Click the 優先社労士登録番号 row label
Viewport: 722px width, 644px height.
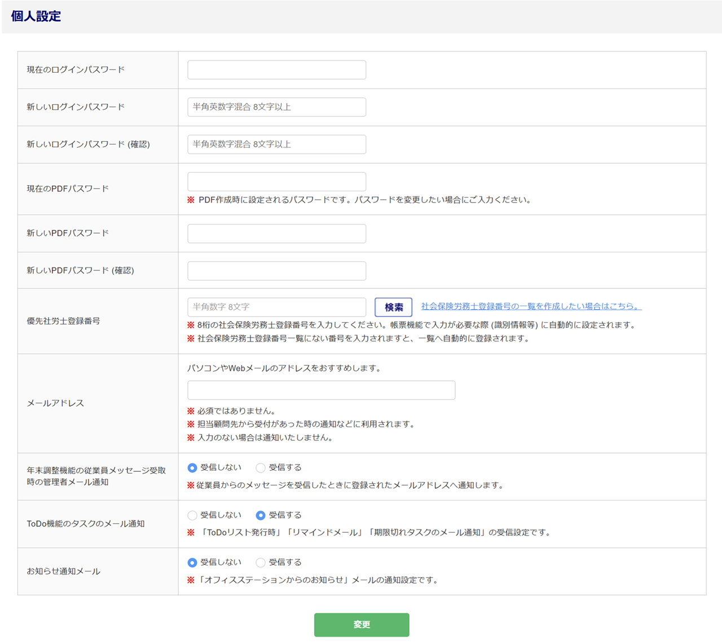click(64, 321)
